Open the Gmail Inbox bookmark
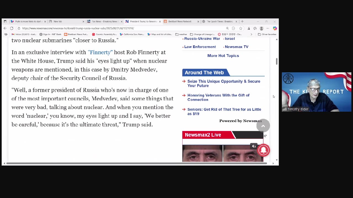This screenshot has height=198, width=353. [24, 34]
